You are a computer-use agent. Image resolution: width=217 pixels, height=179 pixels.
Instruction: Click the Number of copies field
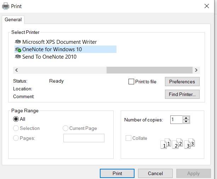176,120
